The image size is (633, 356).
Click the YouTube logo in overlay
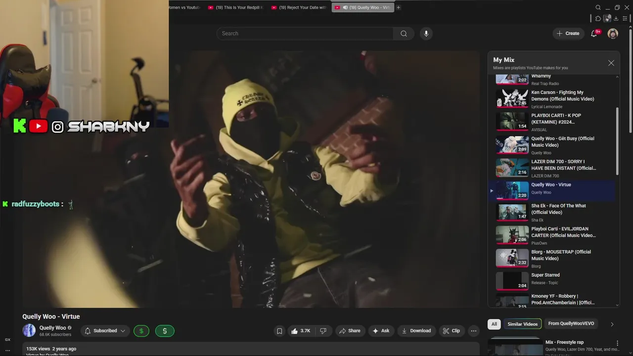(x=38, y=127)
